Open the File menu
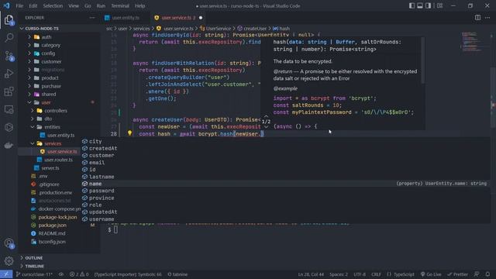This screenshot has width=496, height=279. click(x=19, y=5)
